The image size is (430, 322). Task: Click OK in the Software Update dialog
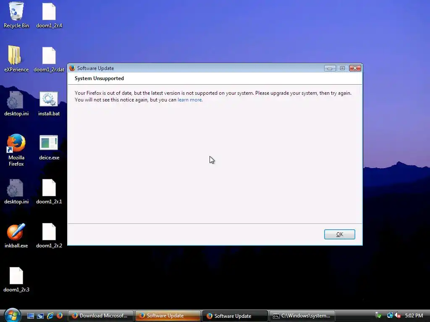pos(339,234)
